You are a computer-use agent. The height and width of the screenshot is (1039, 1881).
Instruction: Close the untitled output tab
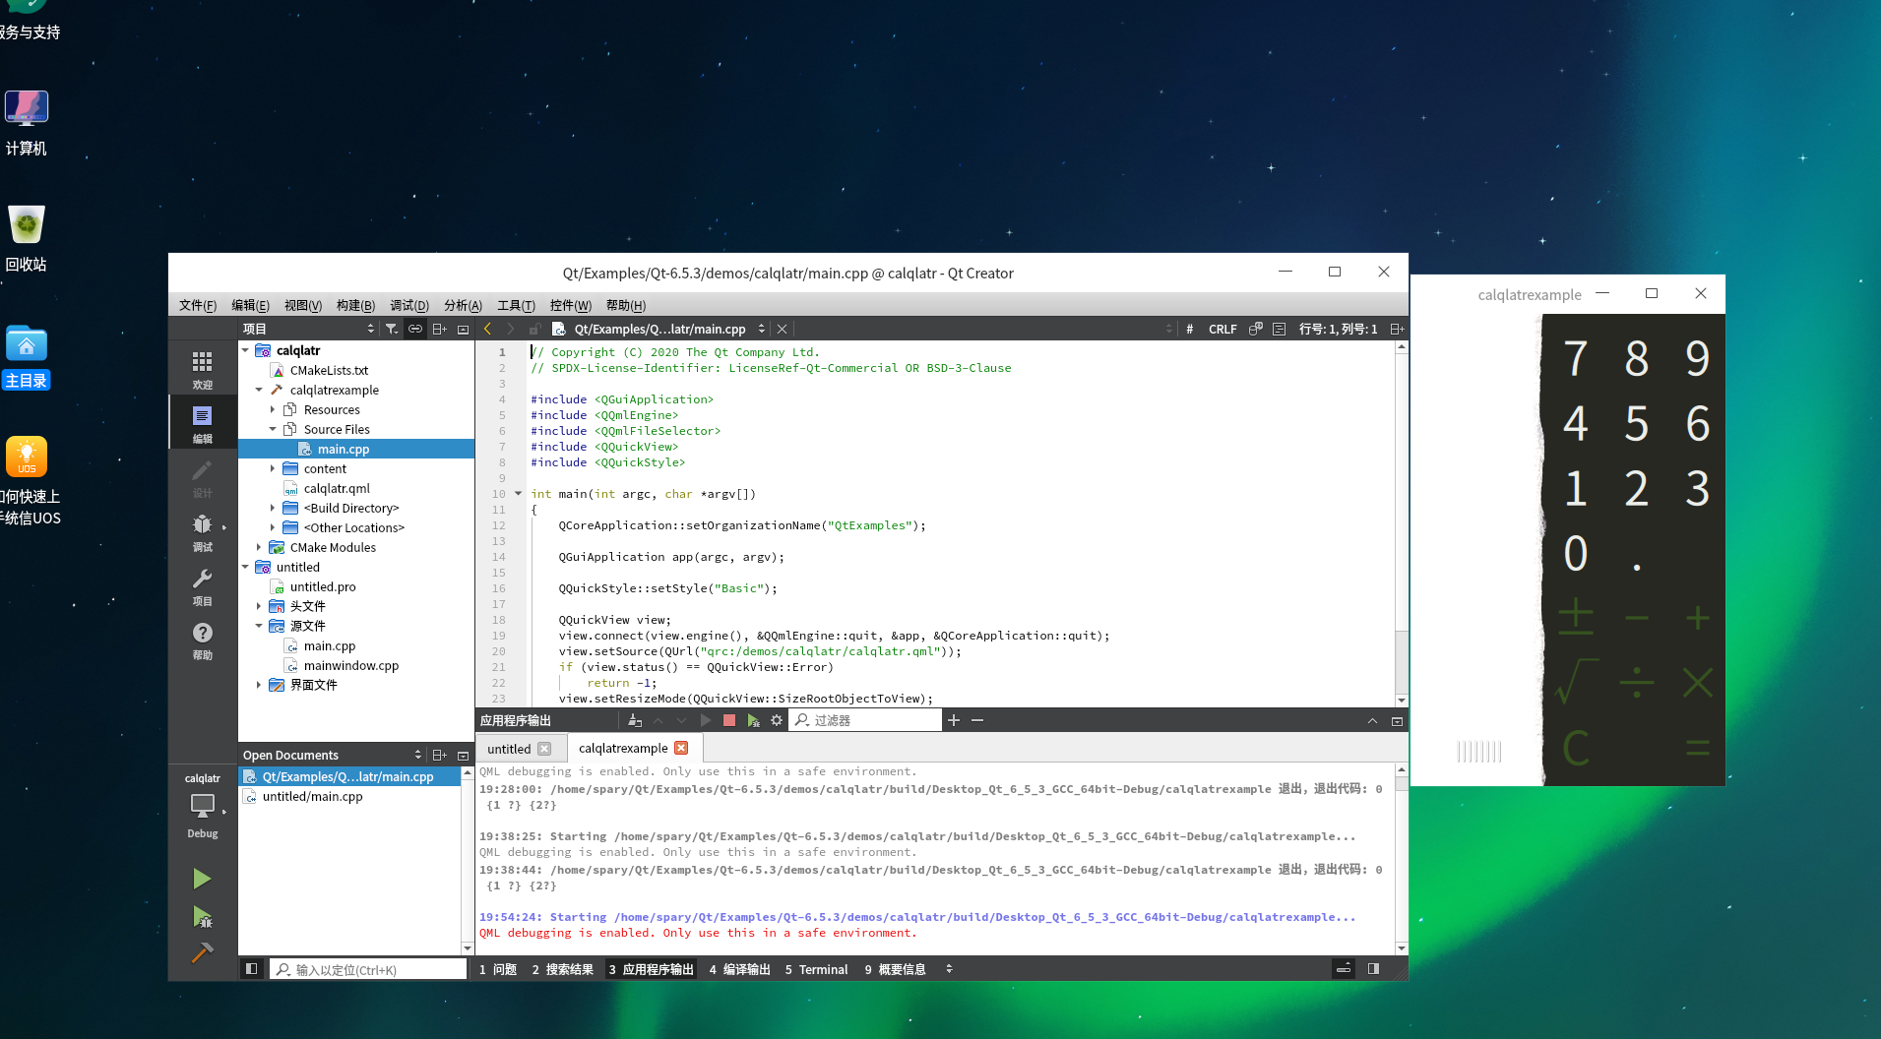tap(544, 749)
